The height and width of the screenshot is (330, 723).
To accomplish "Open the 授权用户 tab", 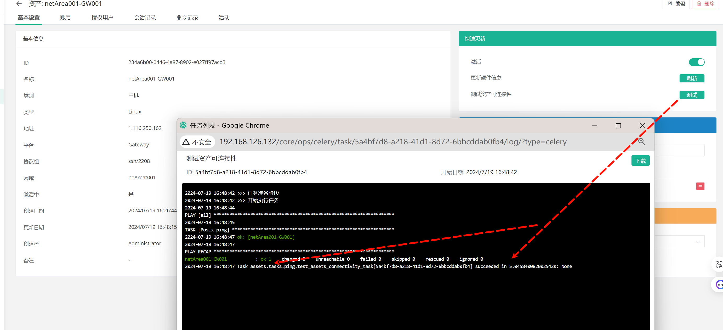I will pyautogui.click(x=102, y=18).
